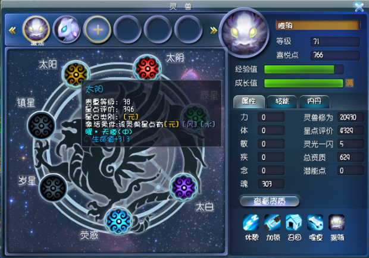Show next spirit beasts with right arrows

tap(214, 30)
